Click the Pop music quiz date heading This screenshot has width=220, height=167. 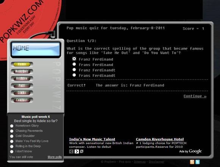(116, 28)
